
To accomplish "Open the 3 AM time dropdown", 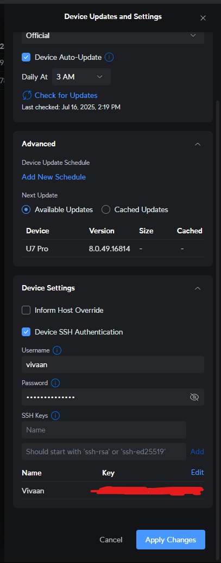I will click(x=81, y=77).
